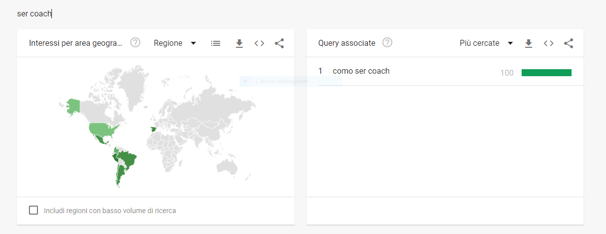606x234 pixels.
Task: Share the geographic interest card
Action: (279, 43)
